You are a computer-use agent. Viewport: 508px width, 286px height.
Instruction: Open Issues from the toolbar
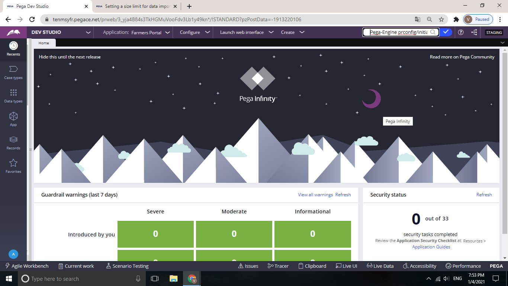coord(248,266)
